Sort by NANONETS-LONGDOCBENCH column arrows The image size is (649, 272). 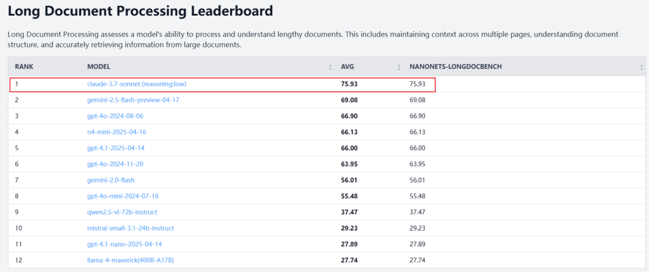coord(641,67)
